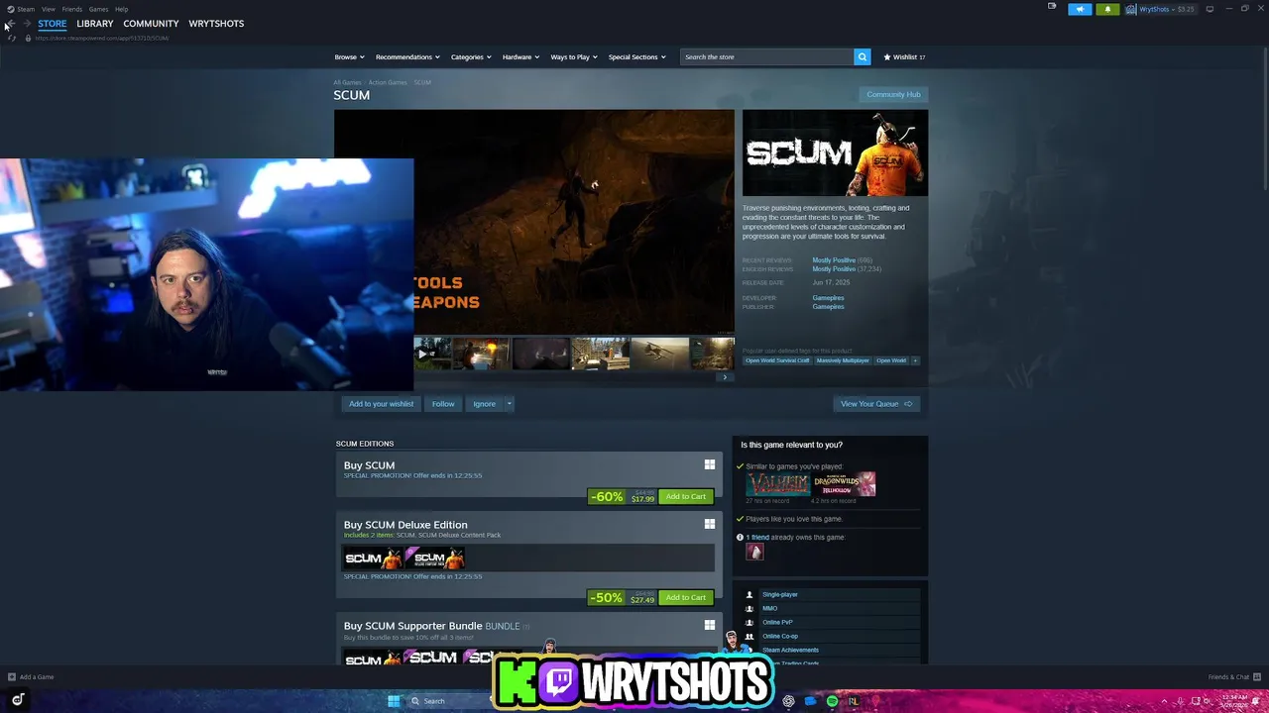
Task: Open the Ignore options dropdown arrow
Action: coord(509,403)
